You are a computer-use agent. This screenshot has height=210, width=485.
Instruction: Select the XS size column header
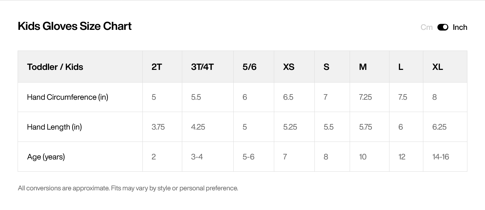289,67
